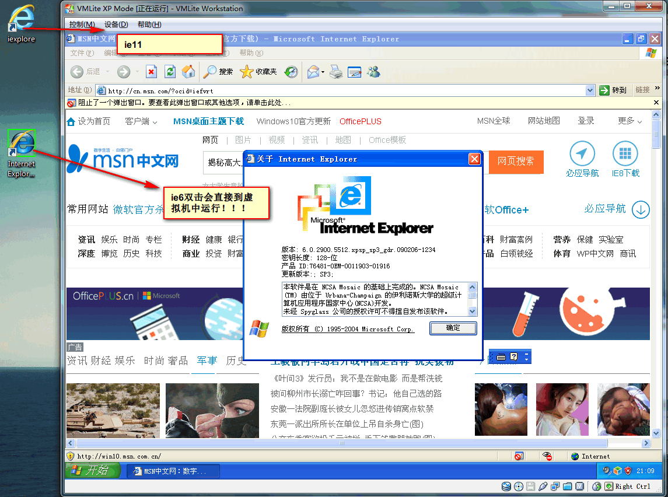
Task: Open the Back button history dropdown arrow
Action: pos(108,72)
